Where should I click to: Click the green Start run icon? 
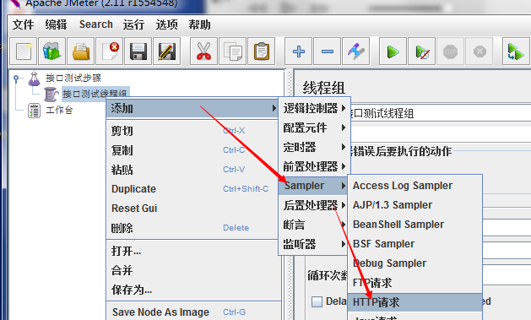coord(393,52)
